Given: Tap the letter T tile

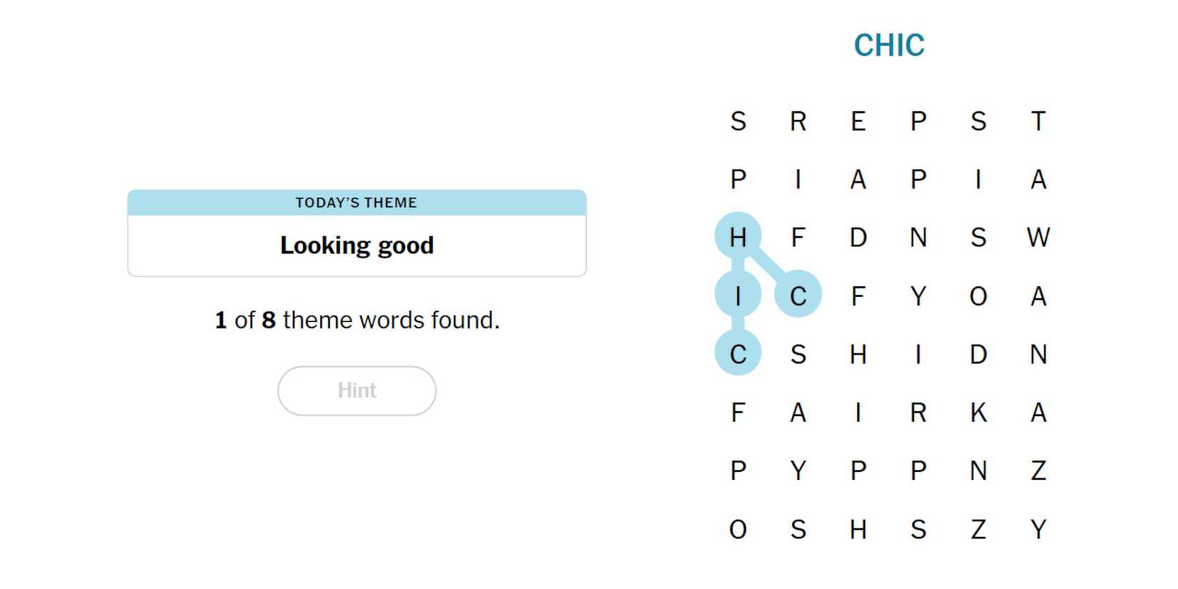Looking at the screenshot, I should pyautogui.click(x=1038, y=121).
